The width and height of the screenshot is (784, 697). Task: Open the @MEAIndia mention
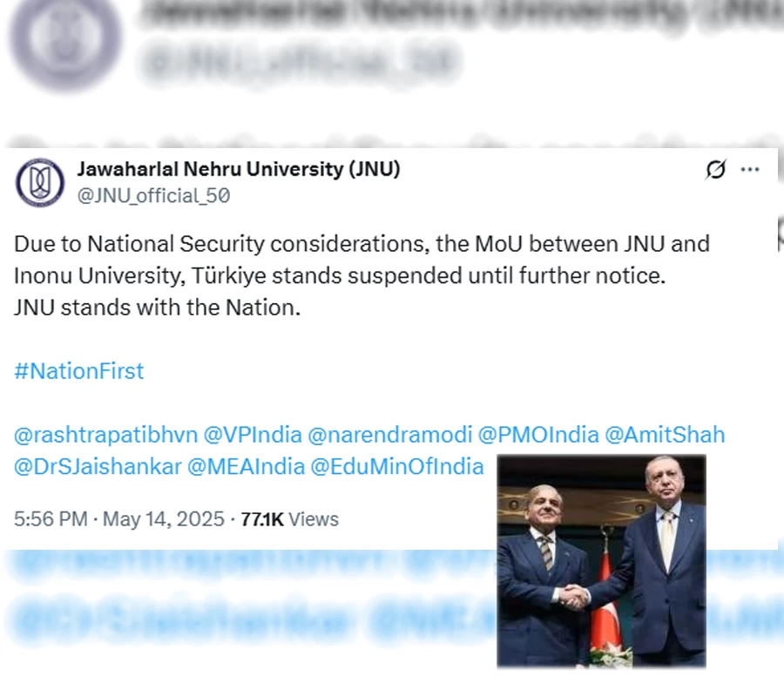pyautogui.click(x=246, y=467)
